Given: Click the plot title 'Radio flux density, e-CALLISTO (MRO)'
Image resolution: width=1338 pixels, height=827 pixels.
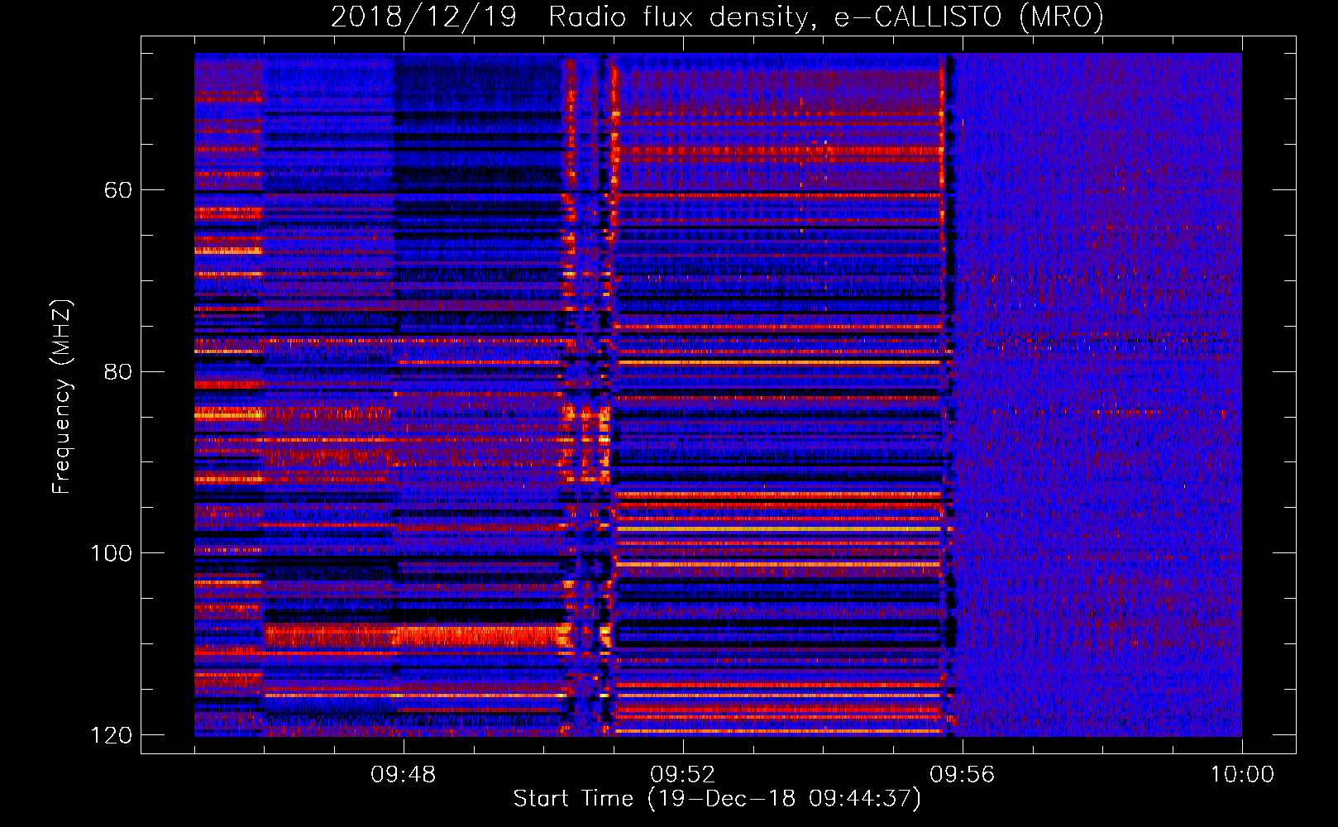Looking at the screenshot, I should tap(826, 17).
